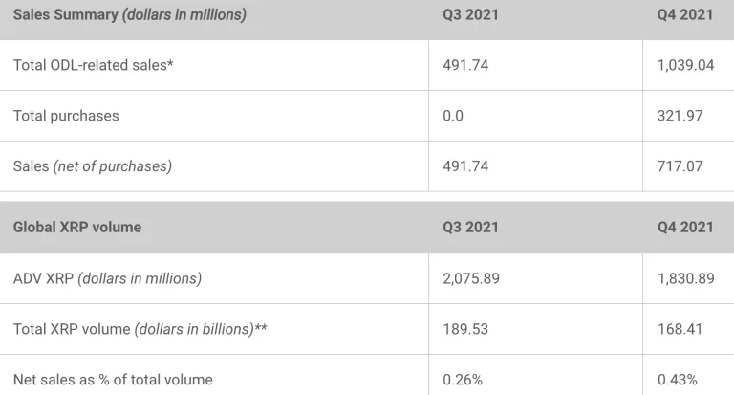Click the 0.0 total purchases value
Screen dimensions: 734x395
(x=453, y=116)
